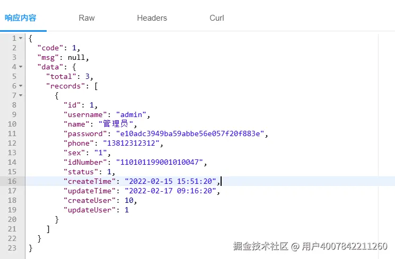Click the "admin" username value

(x=131, y=114)
